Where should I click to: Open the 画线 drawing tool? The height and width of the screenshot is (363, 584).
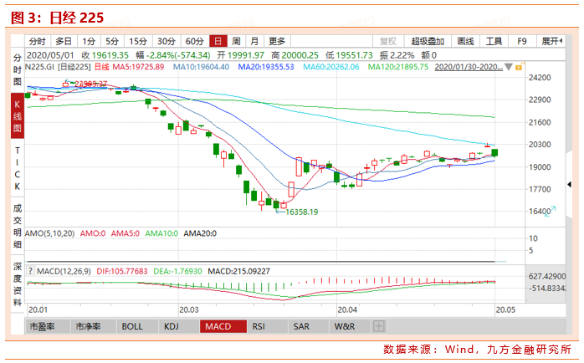pyautogui.click(x=466, y=40)
